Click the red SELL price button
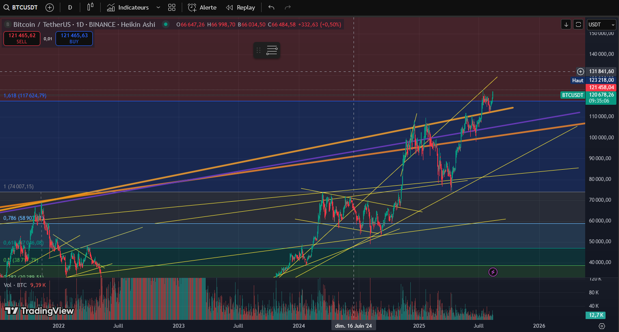Viewport: 619px width, 332px height. pos(22,39)
